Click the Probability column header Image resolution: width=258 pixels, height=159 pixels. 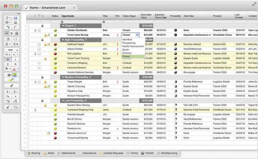click(x=176, y=16)
